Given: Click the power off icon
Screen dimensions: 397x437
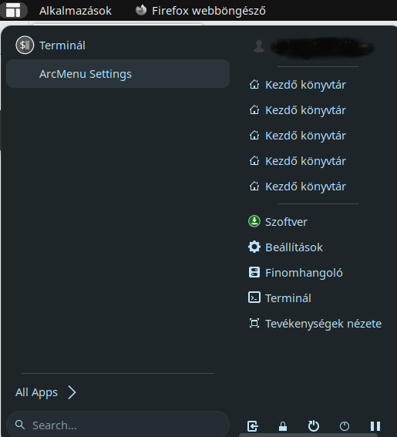Looking at the screenshot, I should pos(345,426).
